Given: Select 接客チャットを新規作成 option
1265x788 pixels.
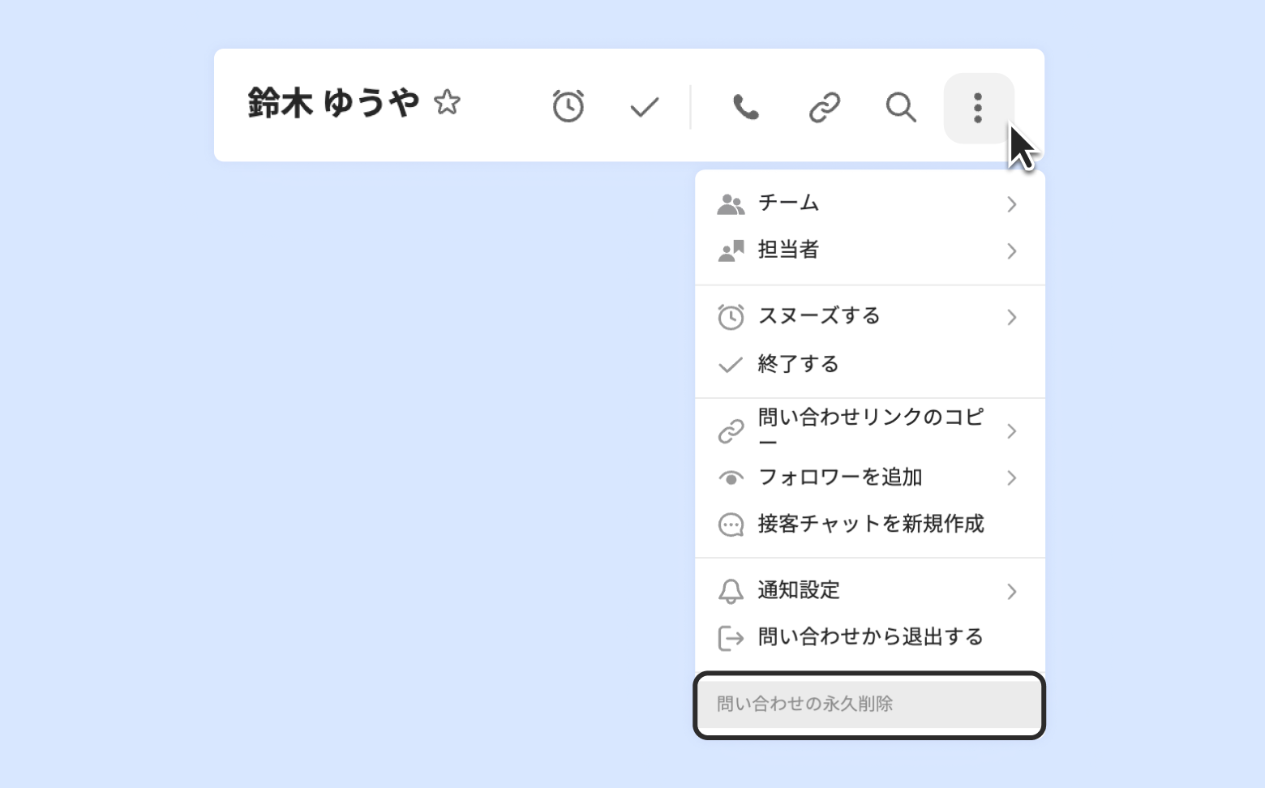Looking at the screenshot, I should pyautogui.click(x=870, y=525).
